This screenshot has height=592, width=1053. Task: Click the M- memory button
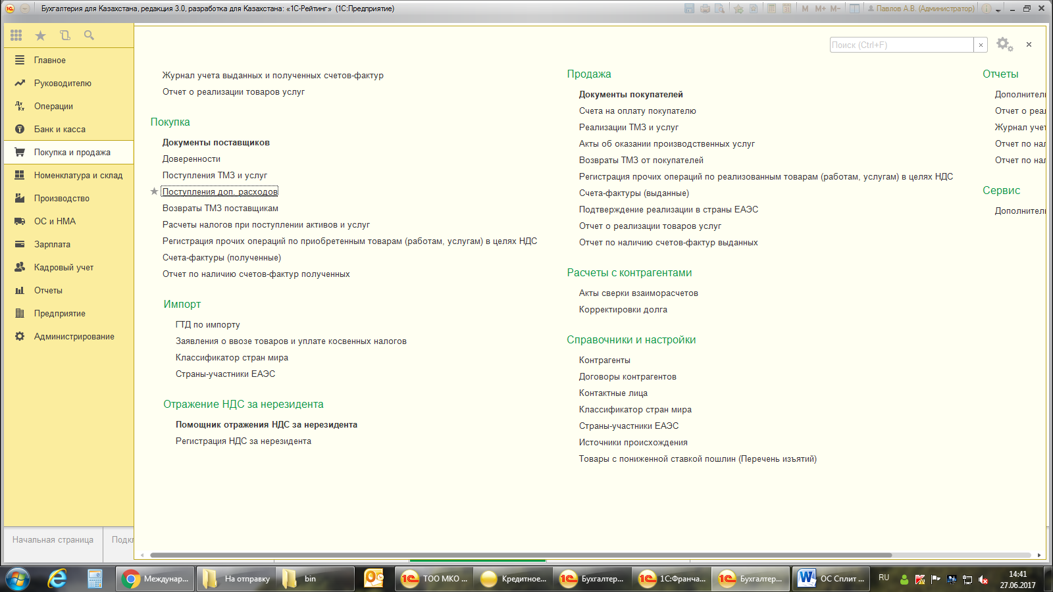[835, 9]
